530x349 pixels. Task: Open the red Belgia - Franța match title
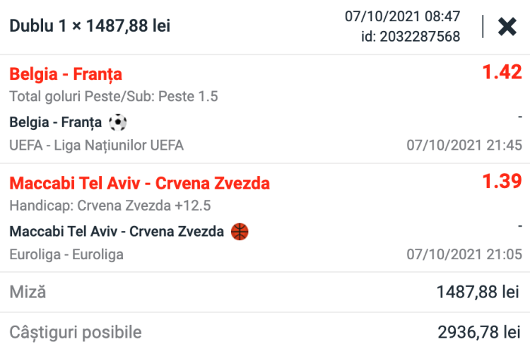click(66, 73)
